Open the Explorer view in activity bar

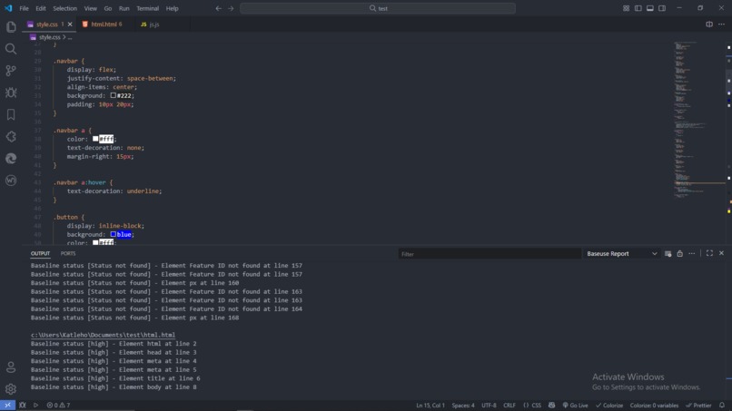click(x=11, y=27)
